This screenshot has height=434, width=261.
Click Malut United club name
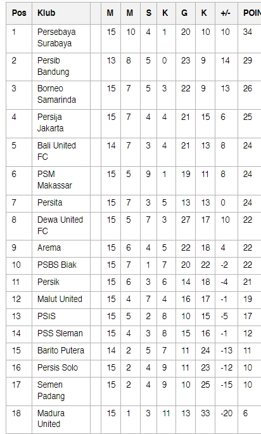pyautogui.click(x=60, y=299)
